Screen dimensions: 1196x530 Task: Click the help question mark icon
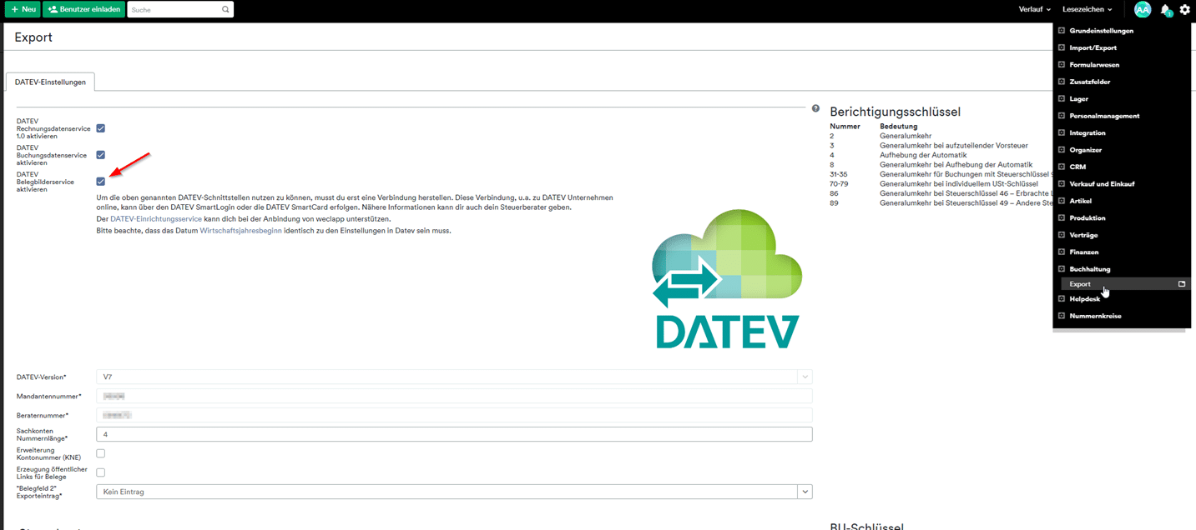(x=815, y=108)
